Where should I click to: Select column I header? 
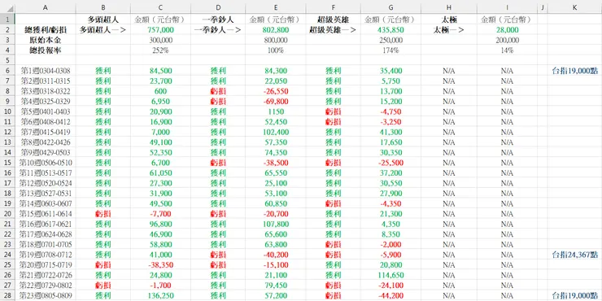(507, 7)
